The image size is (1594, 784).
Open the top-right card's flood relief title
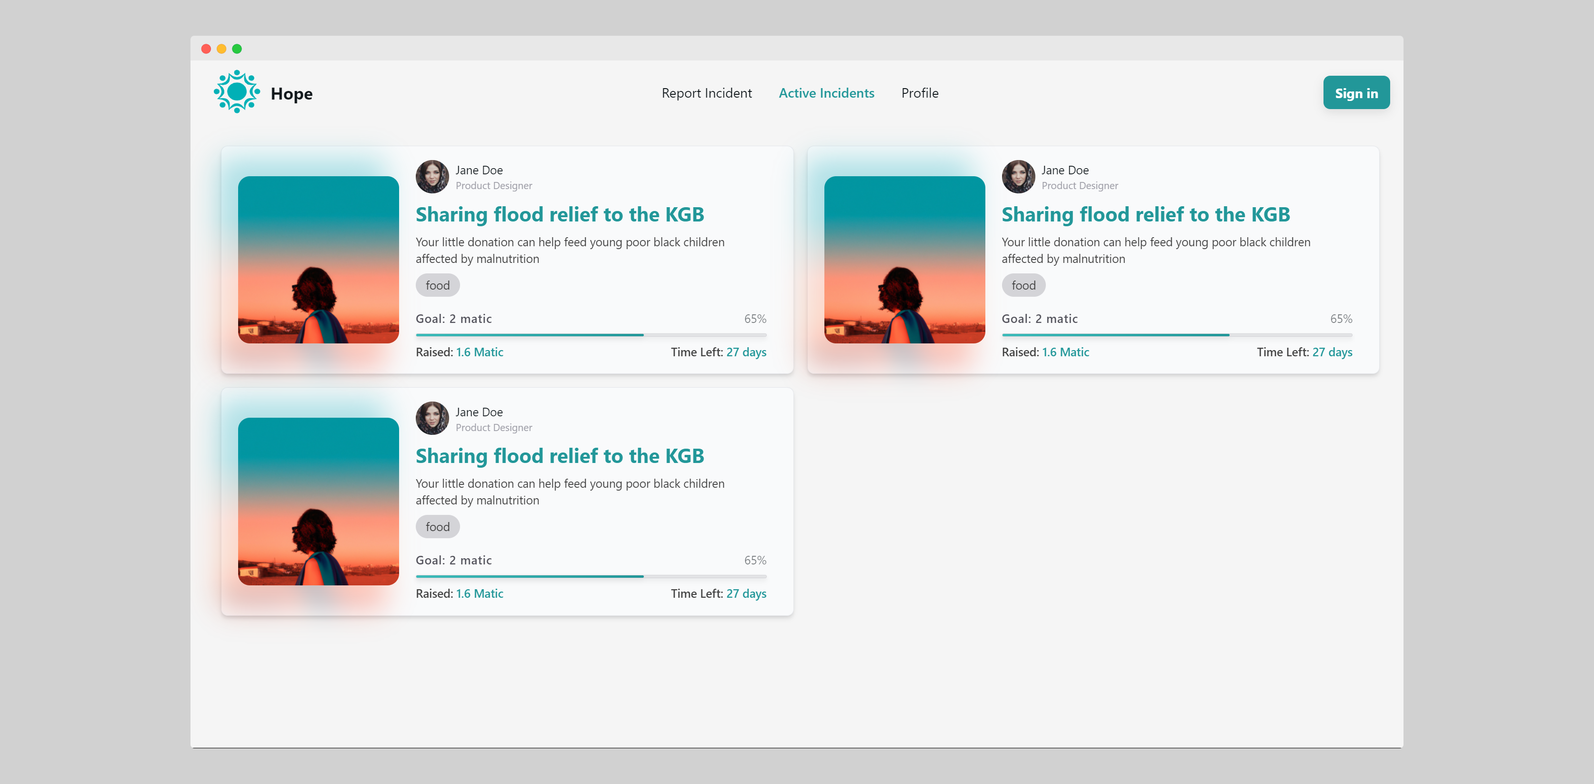[1145, 214]
